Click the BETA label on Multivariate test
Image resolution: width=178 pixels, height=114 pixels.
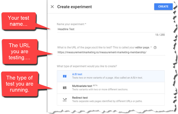click(x=95, y=85)
